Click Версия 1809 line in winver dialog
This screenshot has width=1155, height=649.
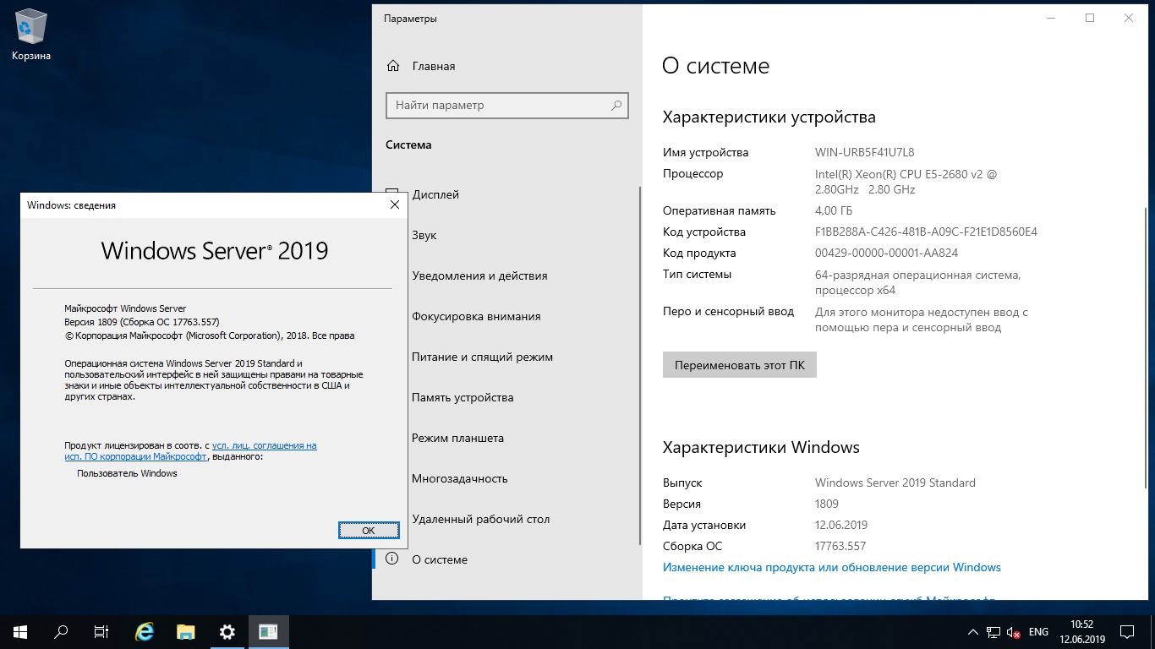[142, 322]
